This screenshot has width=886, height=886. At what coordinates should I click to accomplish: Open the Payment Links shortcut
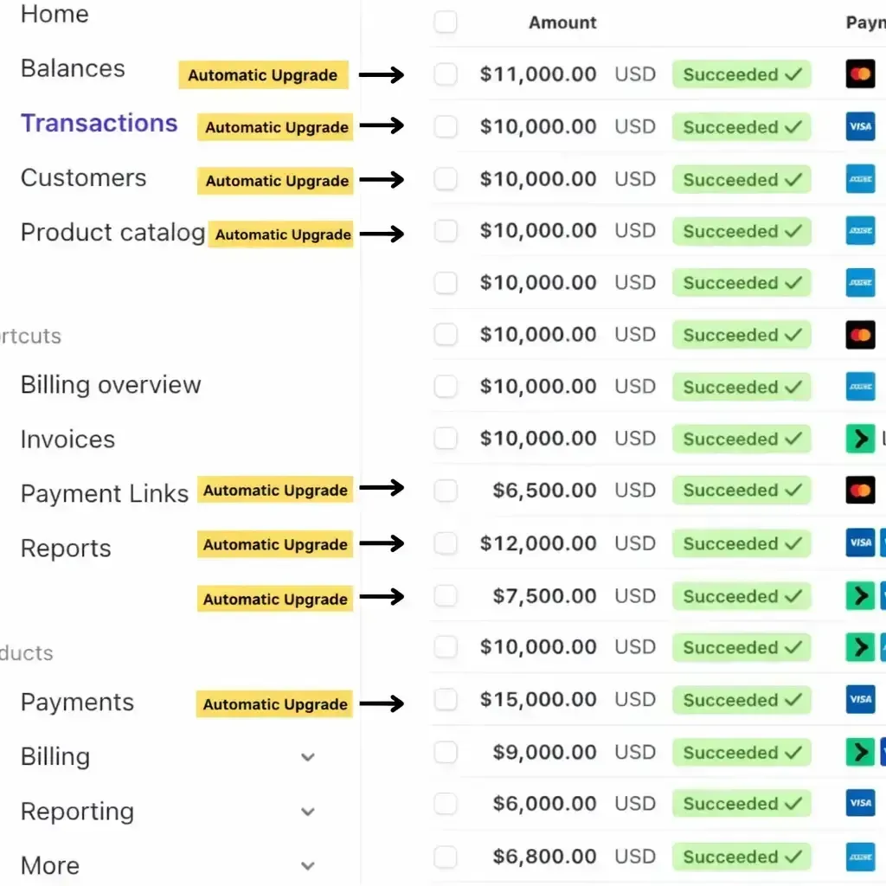[x=104, y=493]
